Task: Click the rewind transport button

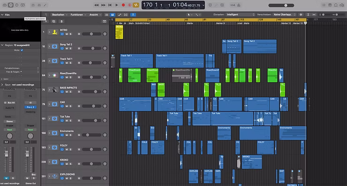Action: point(96,5)
